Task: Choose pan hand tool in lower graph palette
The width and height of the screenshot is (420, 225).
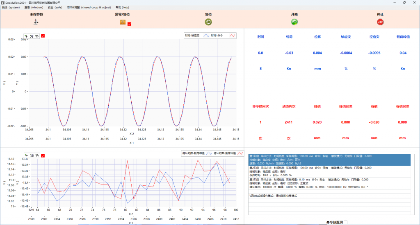Action: tap(37, 155)
